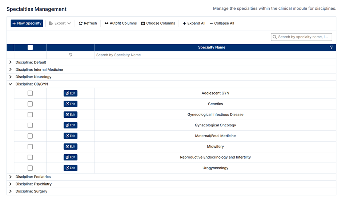Toggle the select-all checkbox in the header
The image size is (341, 201).
pyautogui.click(x=30, y=47)
